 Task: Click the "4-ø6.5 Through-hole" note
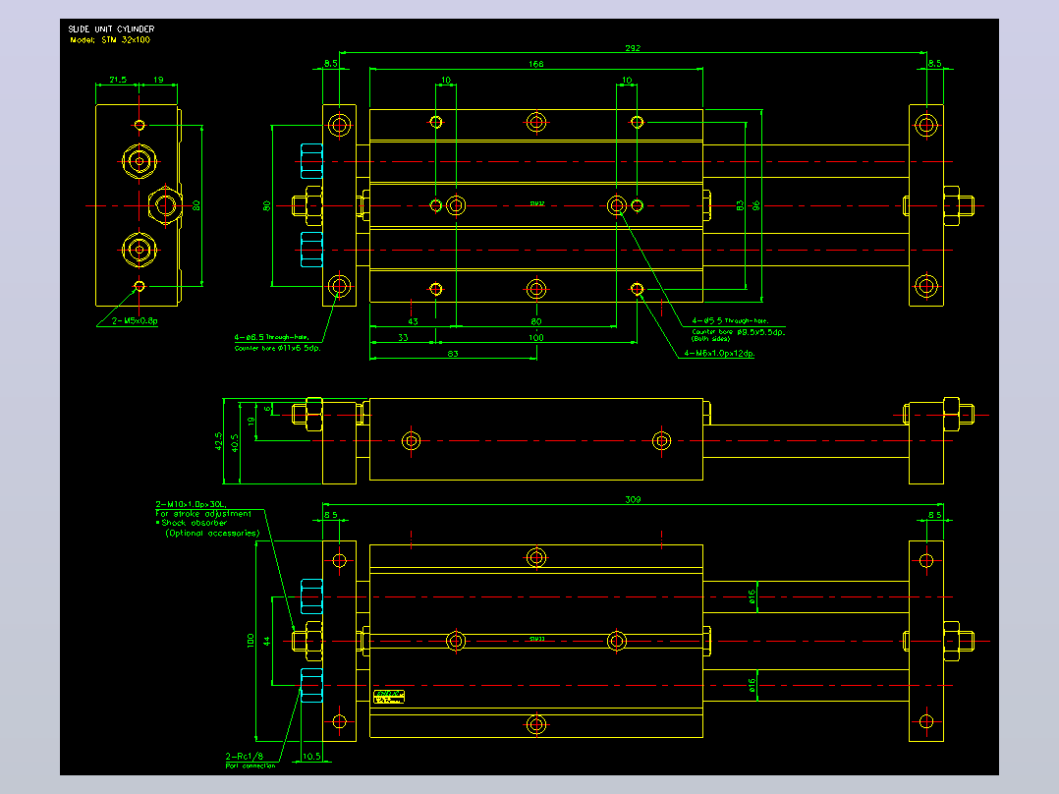click(271, 337)
